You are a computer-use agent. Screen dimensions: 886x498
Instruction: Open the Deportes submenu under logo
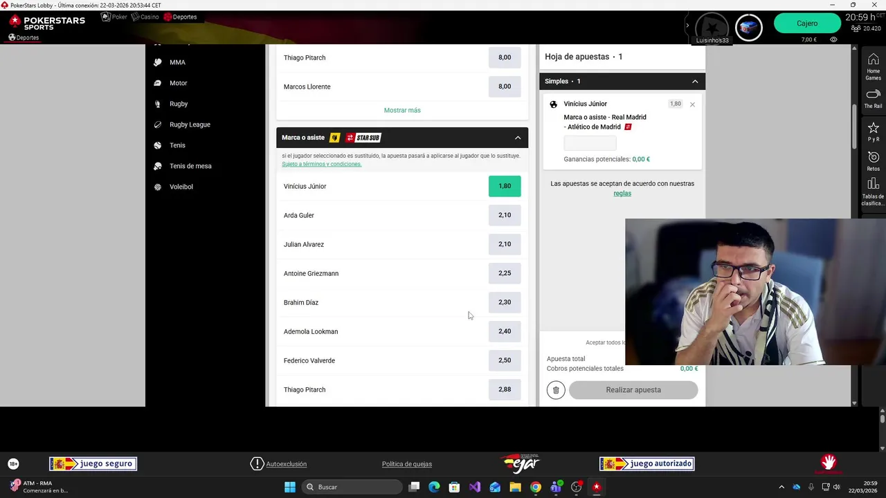tap(24, 38)
